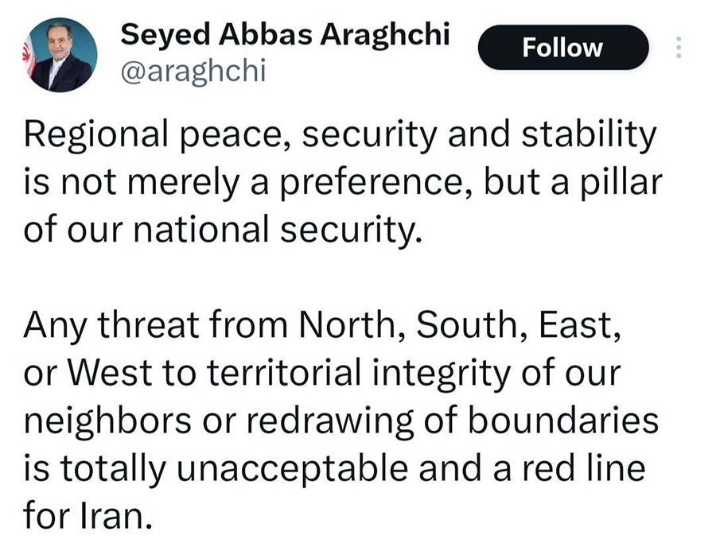This screenshot has width=716, height=547.
Task: Click the line starting "Regional peace, security"
Action: (x=341, y=136)
